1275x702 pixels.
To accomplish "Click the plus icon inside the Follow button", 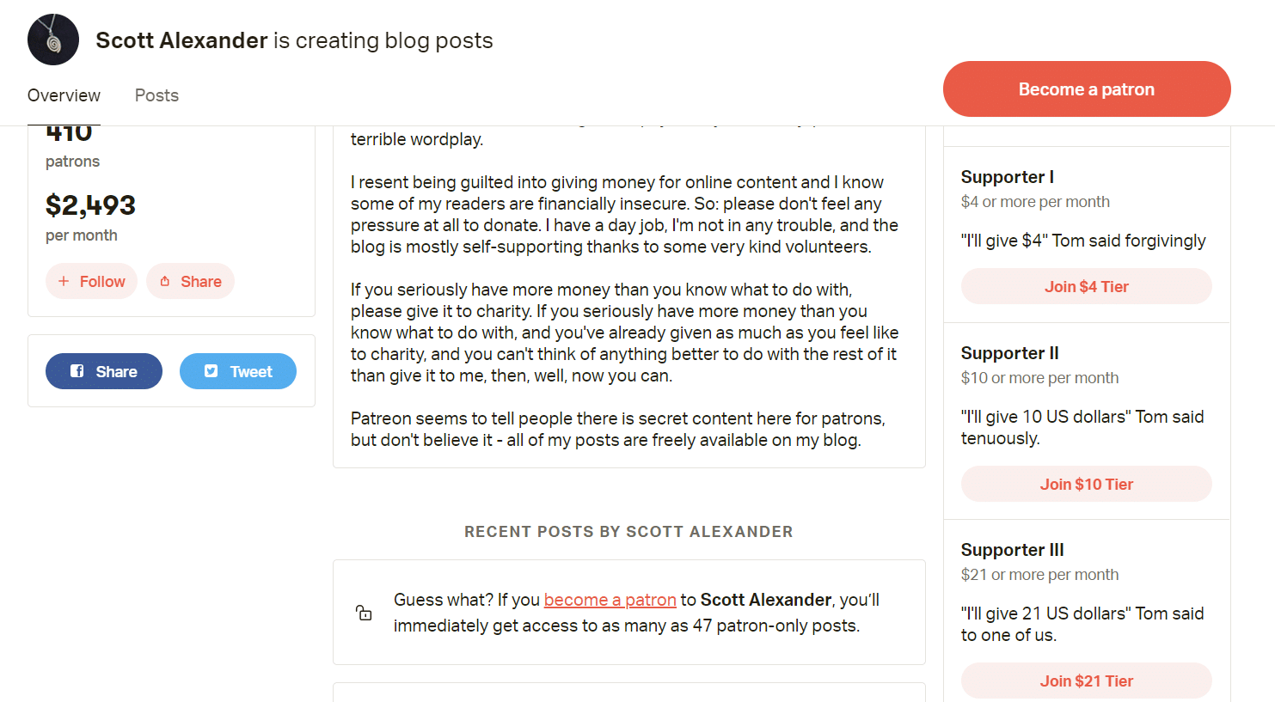I will click(x=64, y=281).
